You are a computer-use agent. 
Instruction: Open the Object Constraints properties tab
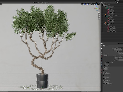[x=102, y=66]
